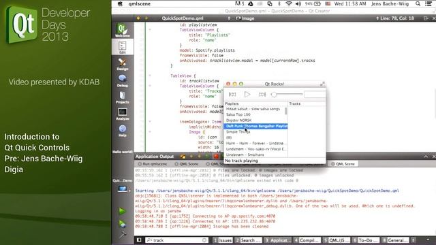Screen dimensions: 436x245
Task: Click the Build hammer icon
Action: click(122, 235)
